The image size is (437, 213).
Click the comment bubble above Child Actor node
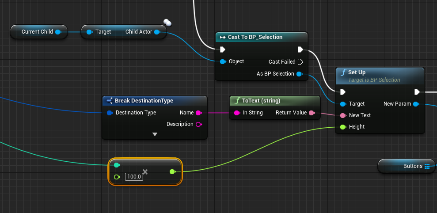[167, 23]
